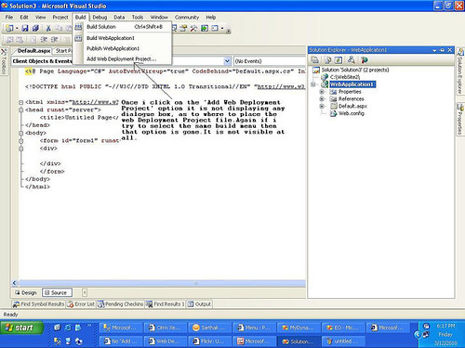The image size is (465, 348).
Task: Click the Save icon in the toolbar
Action: (x=25, y=28)
